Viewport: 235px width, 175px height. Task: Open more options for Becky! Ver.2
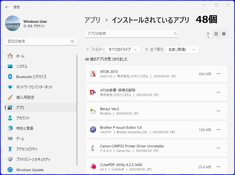(218, 111)
